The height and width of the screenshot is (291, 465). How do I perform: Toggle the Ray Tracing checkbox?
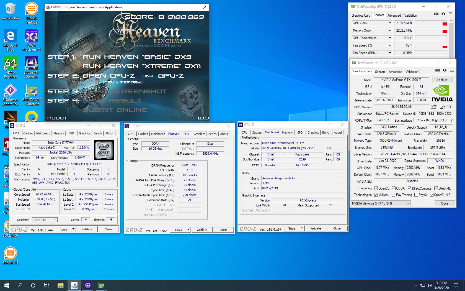tap(393, 195)
